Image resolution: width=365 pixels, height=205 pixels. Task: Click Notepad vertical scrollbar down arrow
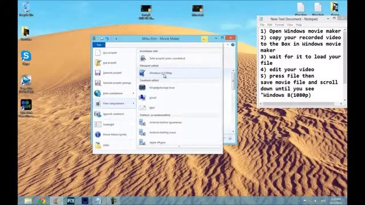[x=344, y=100]
